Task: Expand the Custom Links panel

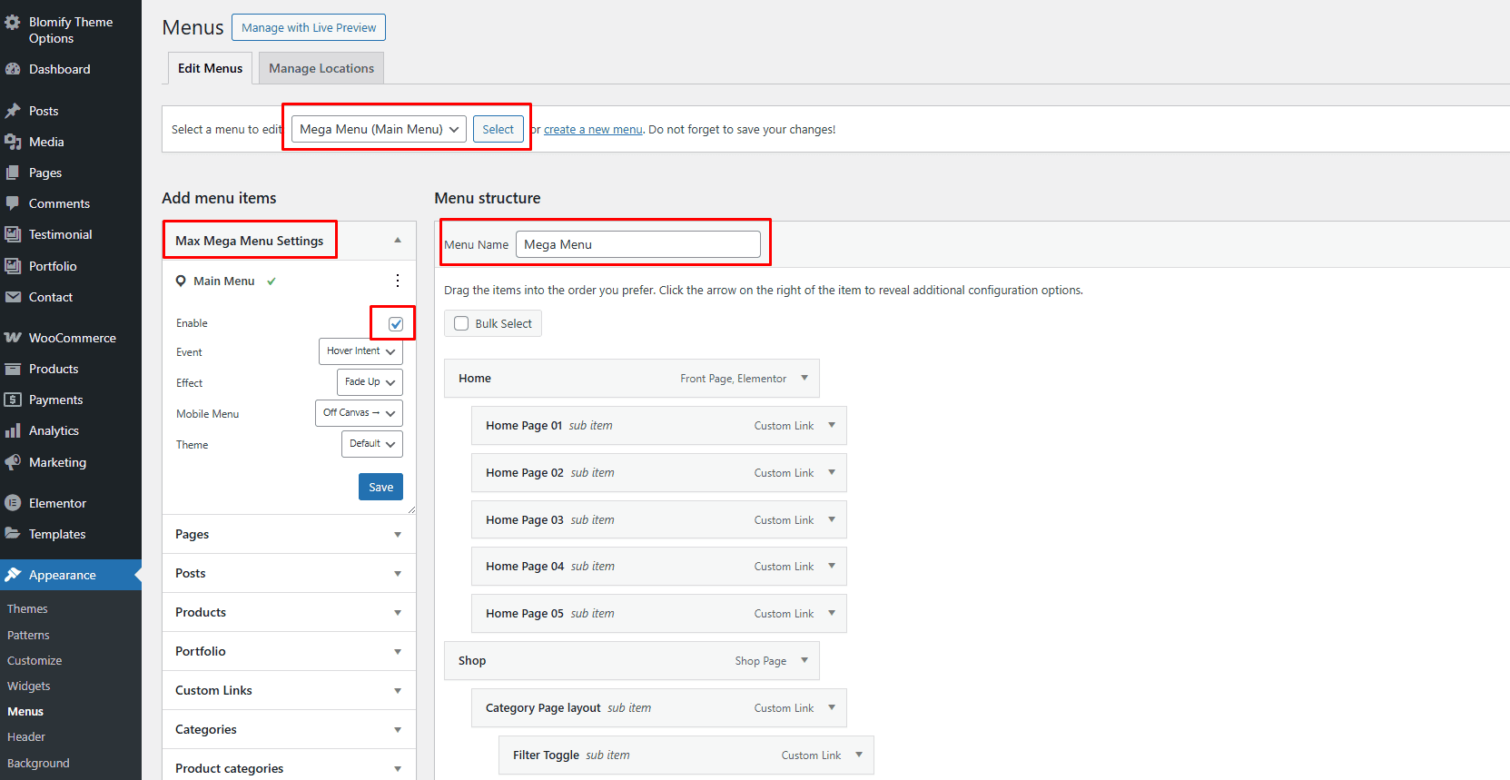Action: (x=398, y=691)
